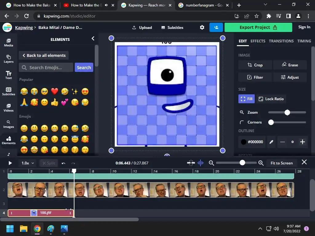Image resolution: width=315 pixels, height=236 pixels.
Task: Open the Elements sidebar panel
Action: 8,140
